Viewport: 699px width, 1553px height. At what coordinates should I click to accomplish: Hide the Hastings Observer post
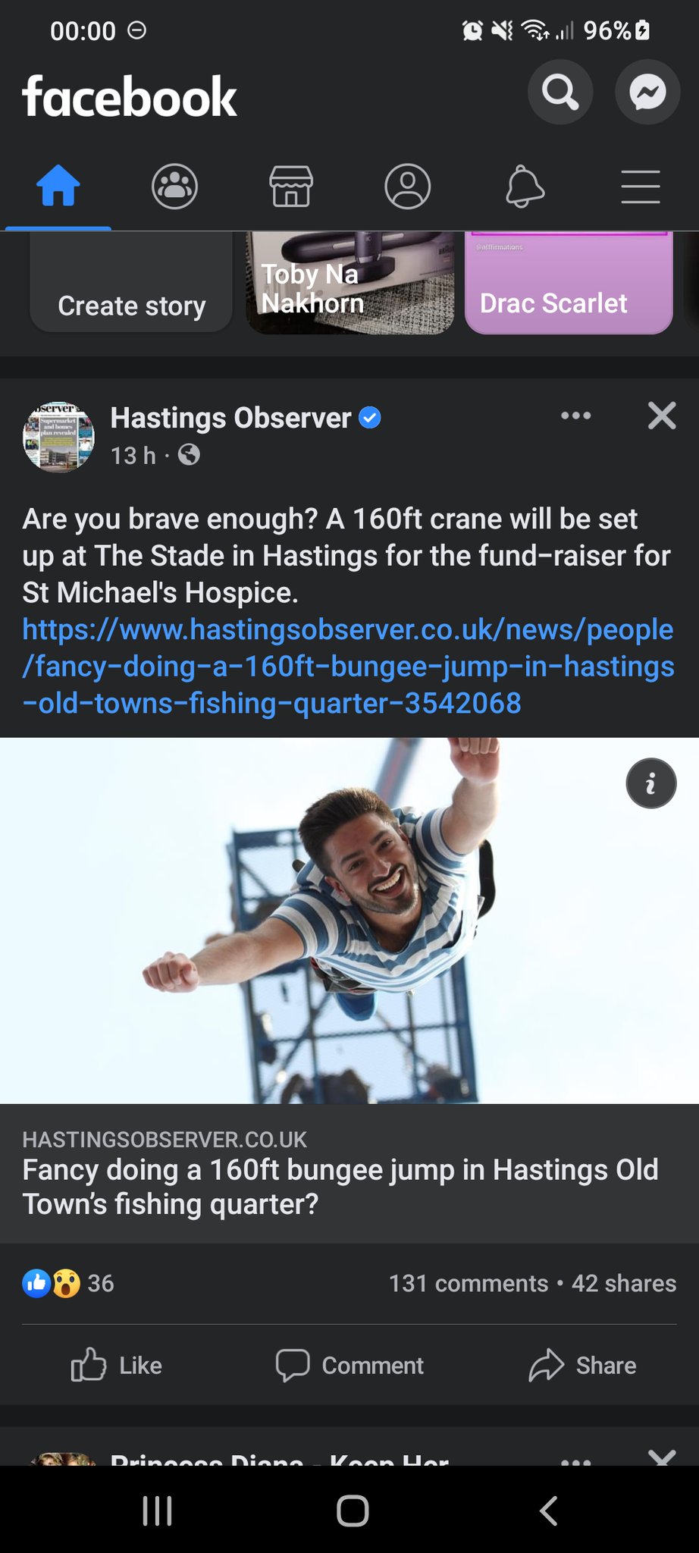coord(662,416)
